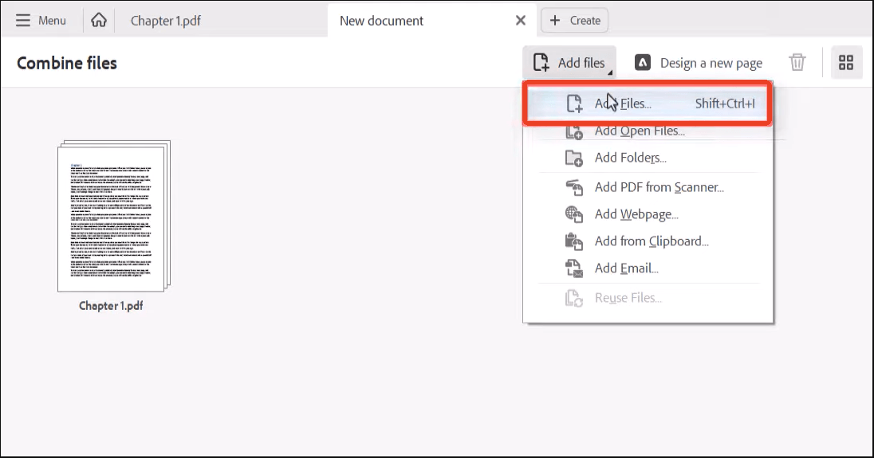Screen dimensions: 874x458
Task: Click the trash delete icon
Action: point(797,62)
